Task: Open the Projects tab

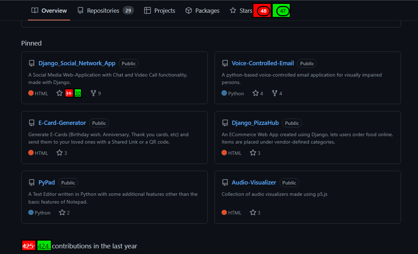Action: [x=159, y=11]
